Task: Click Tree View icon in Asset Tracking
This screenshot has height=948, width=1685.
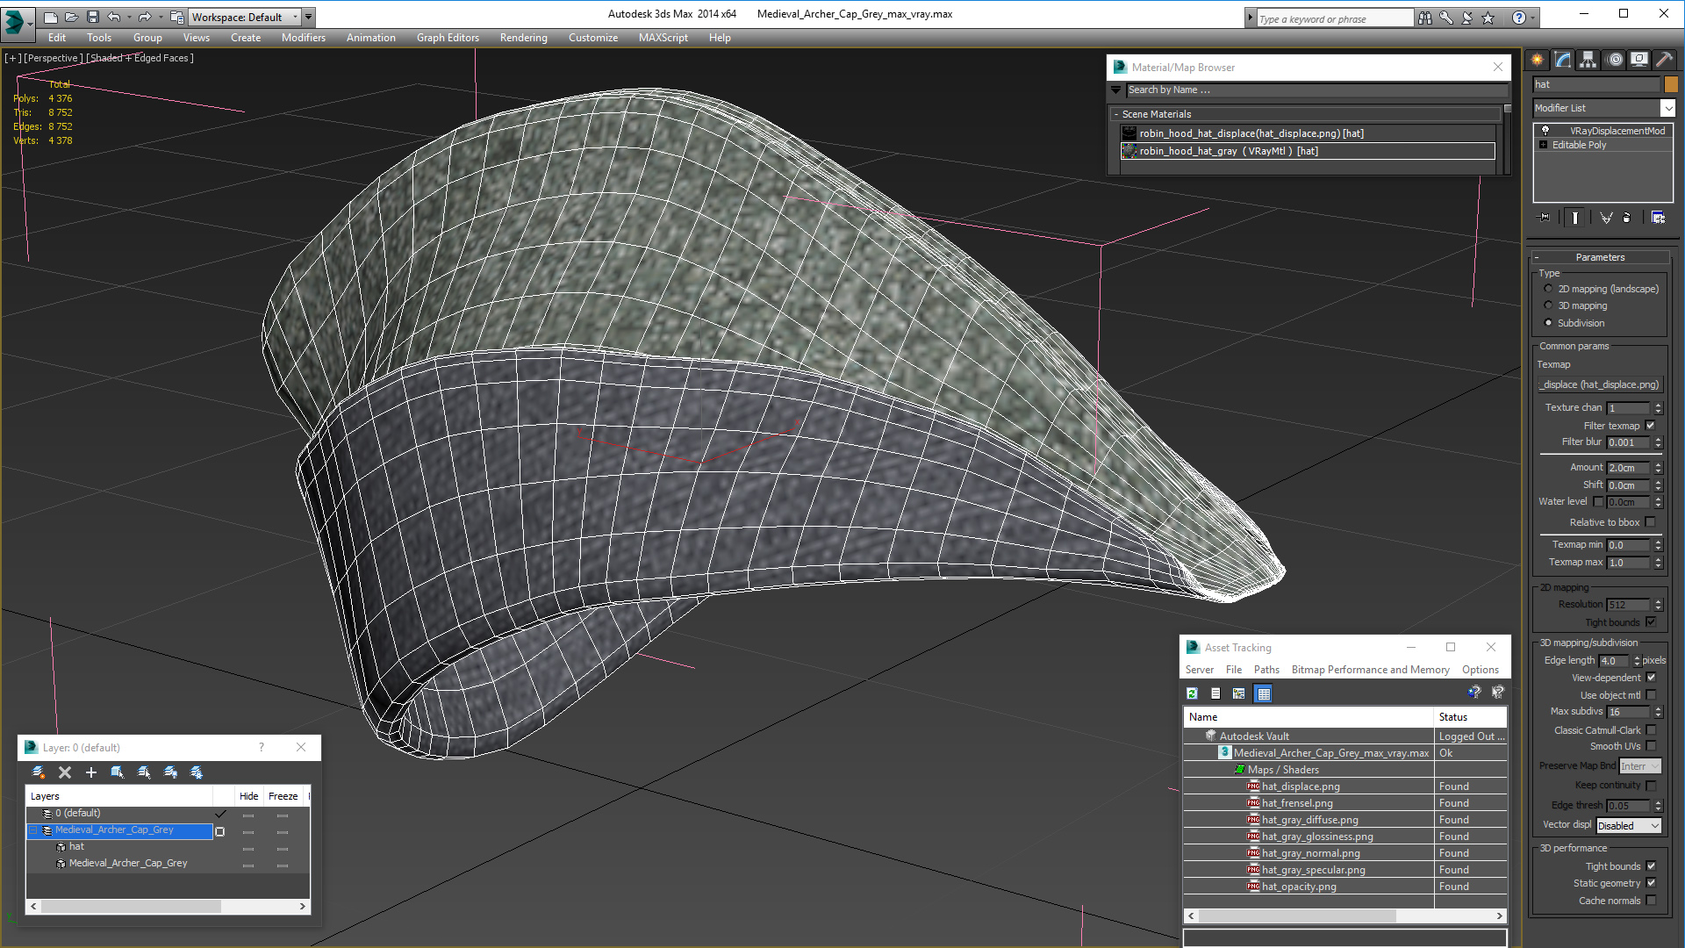Action: pos(1238,693)
